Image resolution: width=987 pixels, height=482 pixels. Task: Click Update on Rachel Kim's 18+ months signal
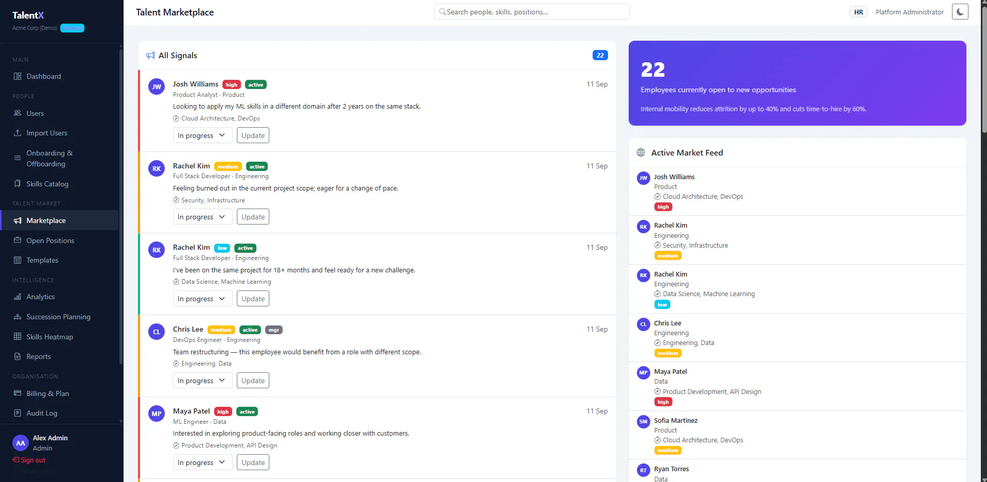(x=253, y=299)
